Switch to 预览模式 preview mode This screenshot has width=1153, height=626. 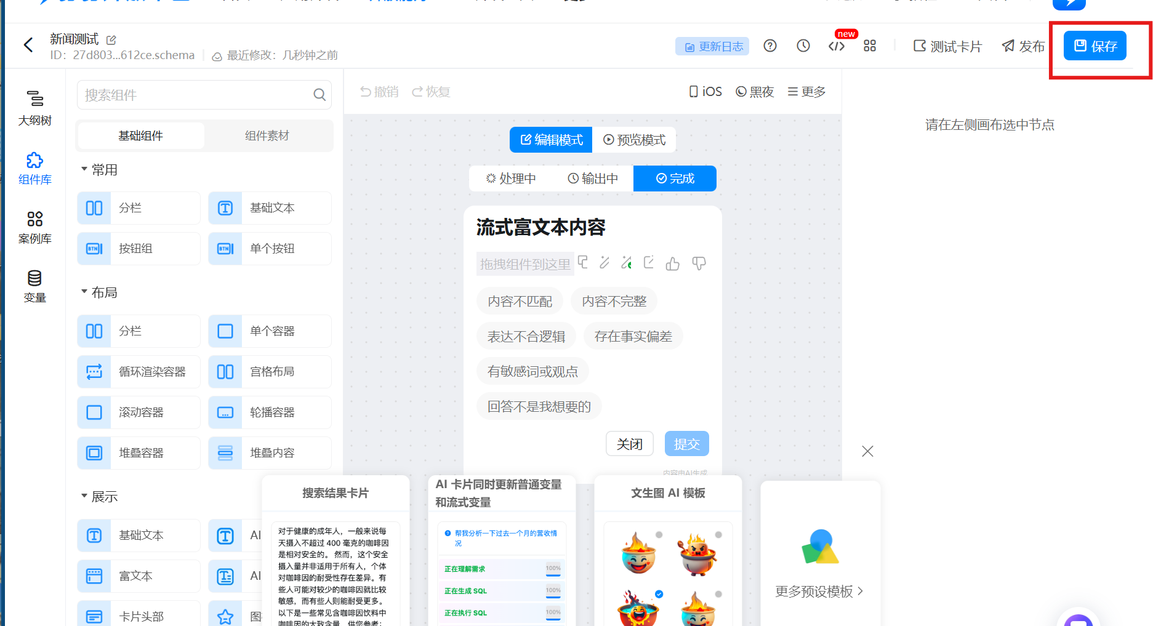click(634, 140)
